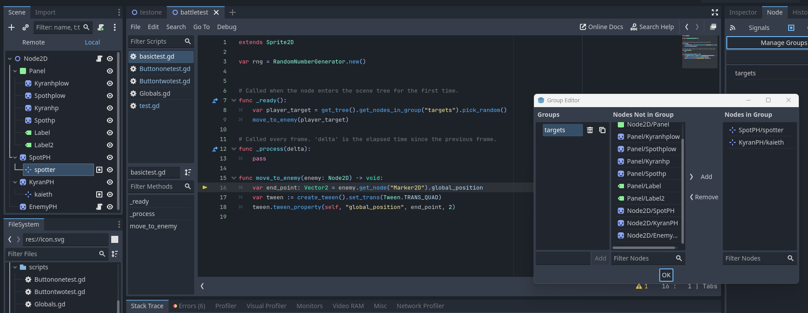This screenshot has height=313, width=808.
Task: Click Search Help button
Action: 652,27
